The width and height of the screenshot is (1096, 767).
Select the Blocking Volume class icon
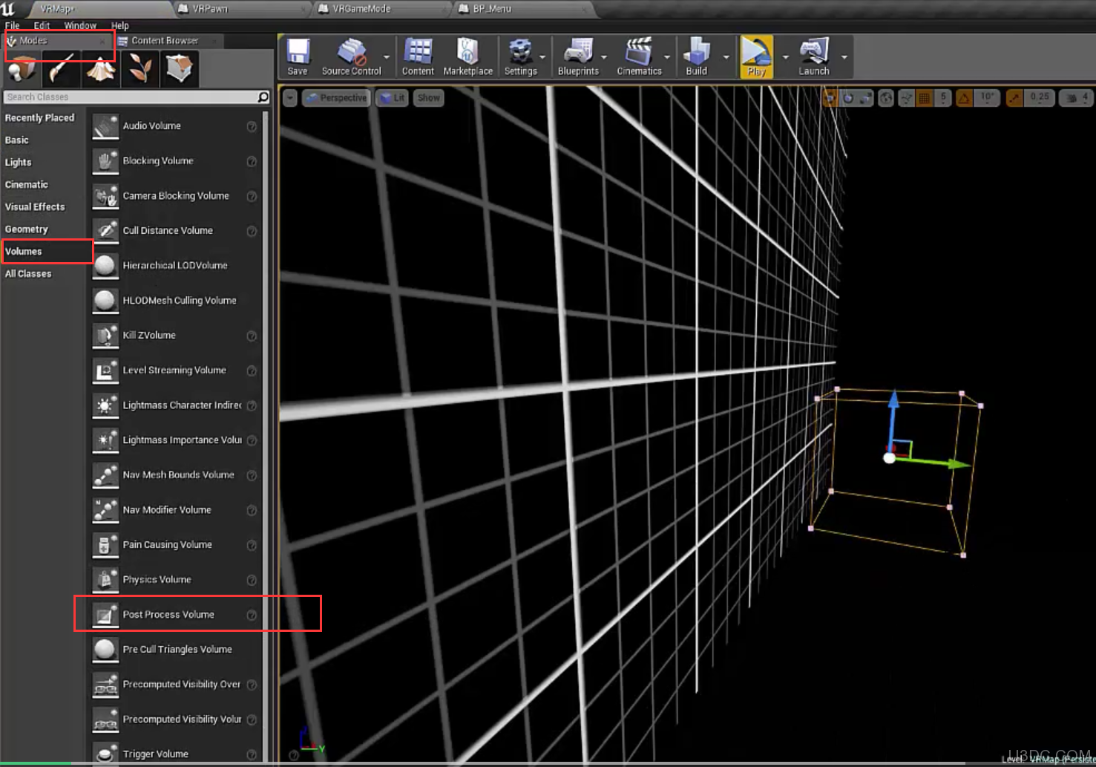pos(105,161)
